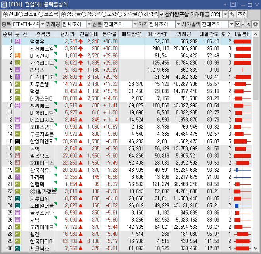Click the scroll down arrow of the table
The width and height of the screenshot is (261, 254).
point(255,248)
